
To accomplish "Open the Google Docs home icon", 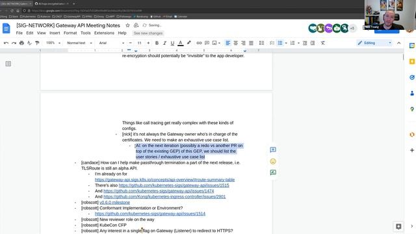I will tap(6, 29).
